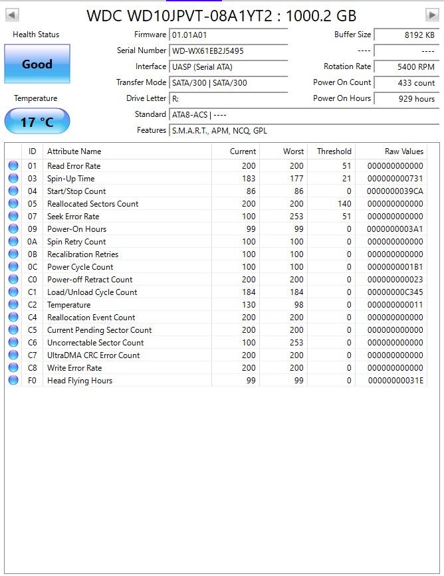Click the previous disk left arrow button

coord(12,15)
